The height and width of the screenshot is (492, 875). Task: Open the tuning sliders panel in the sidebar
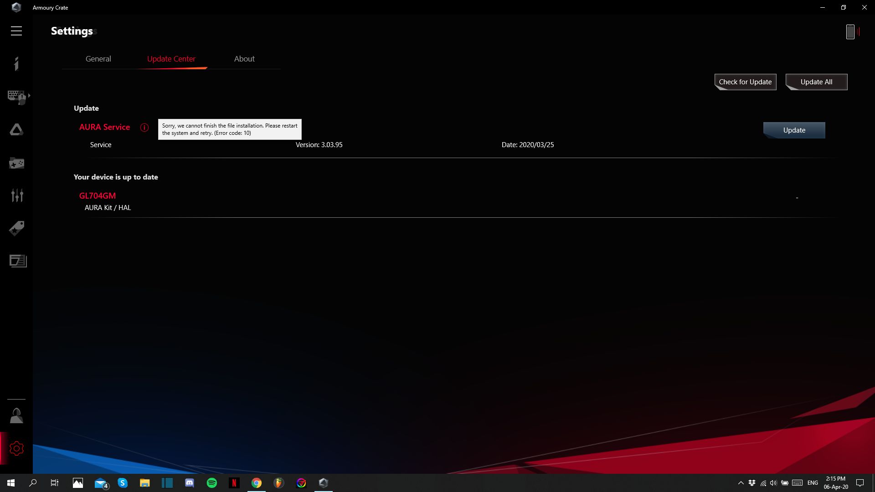(x=17, y=195)
